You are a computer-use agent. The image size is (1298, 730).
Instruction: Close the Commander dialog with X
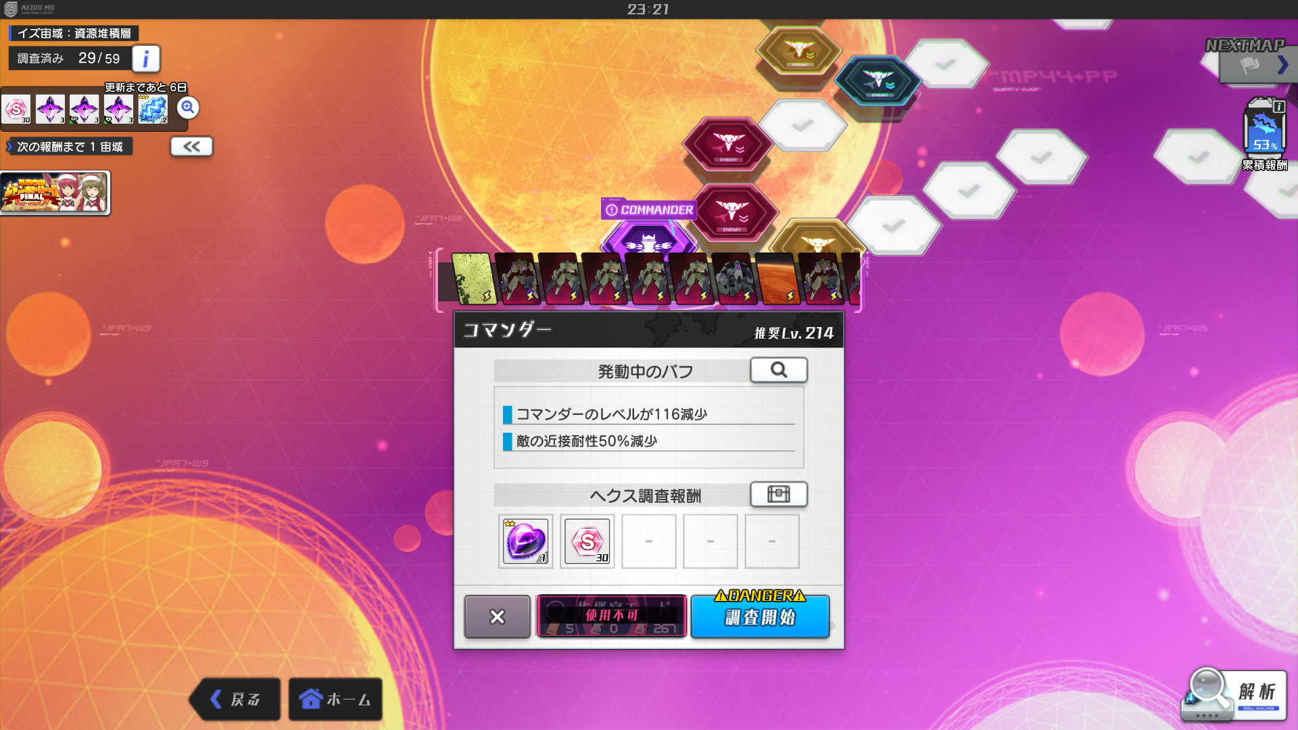click(x=497, y=616)
